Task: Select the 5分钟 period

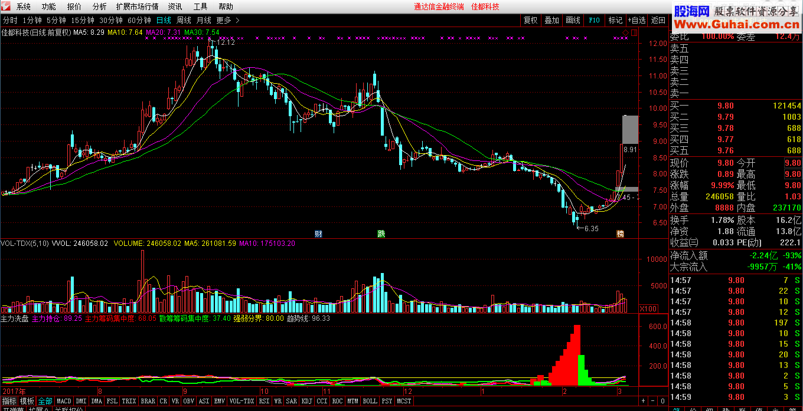Action: [56, 20]
